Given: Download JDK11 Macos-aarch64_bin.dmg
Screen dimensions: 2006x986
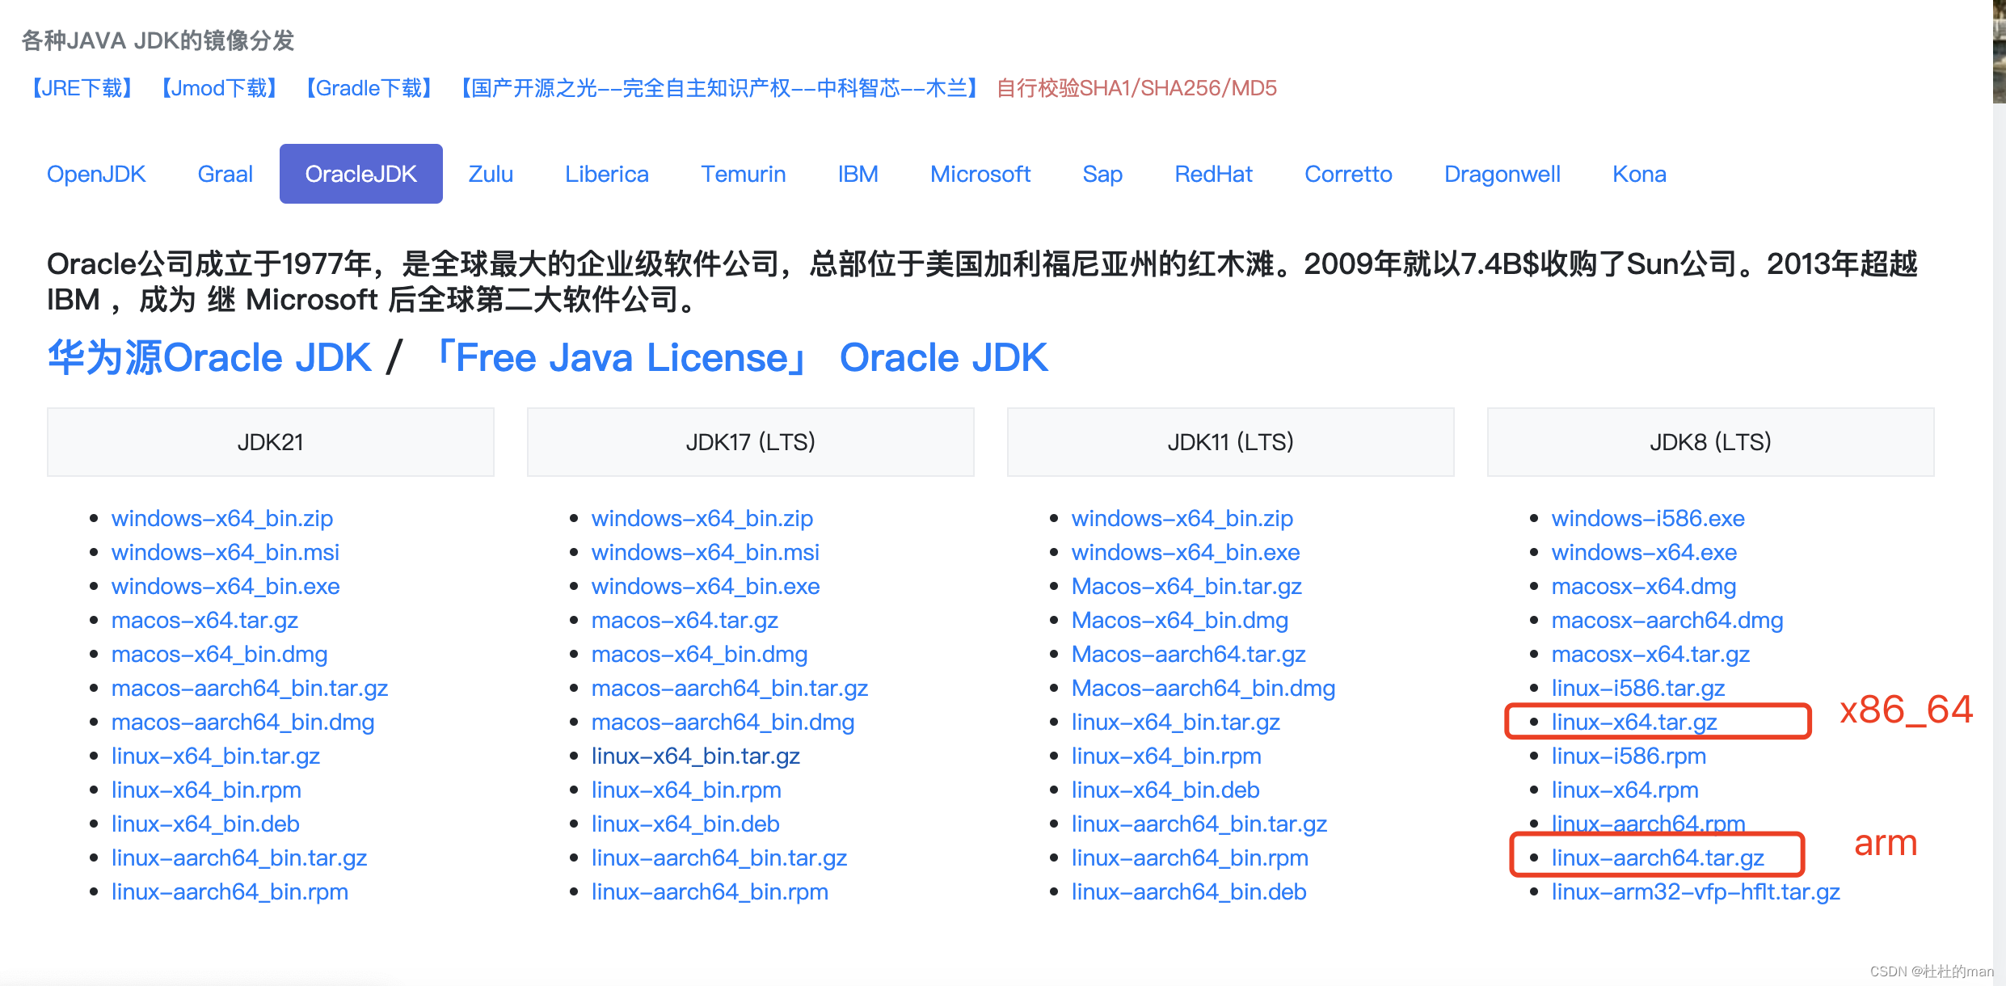Looking at the screenshot, I should point(1203,688).
